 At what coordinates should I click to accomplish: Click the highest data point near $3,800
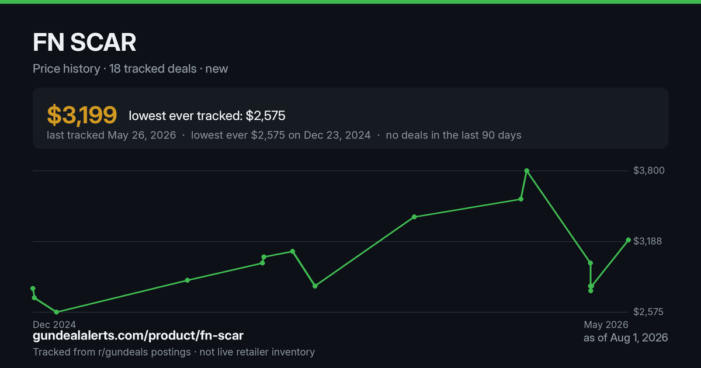pyautogui.click(x=527, y=171)
